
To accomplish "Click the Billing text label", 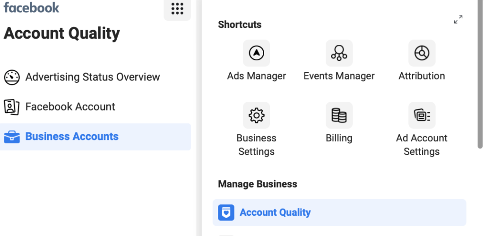I will click(339, 138).
